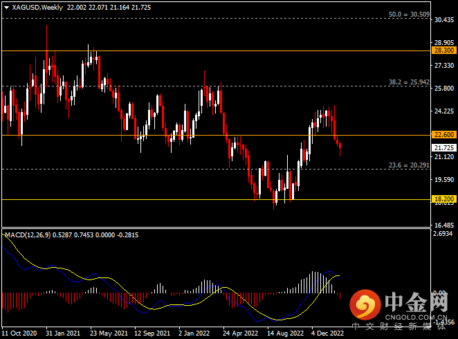Image resolution: width=458 pixels, height=339 pixels.
Task: Click the XAGUSD,Weekly symbol title
Action: (35, 7)
